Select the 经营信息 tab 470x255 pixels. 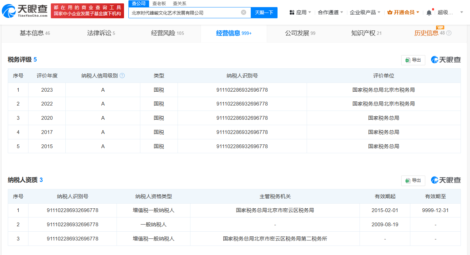coord(234,33)
